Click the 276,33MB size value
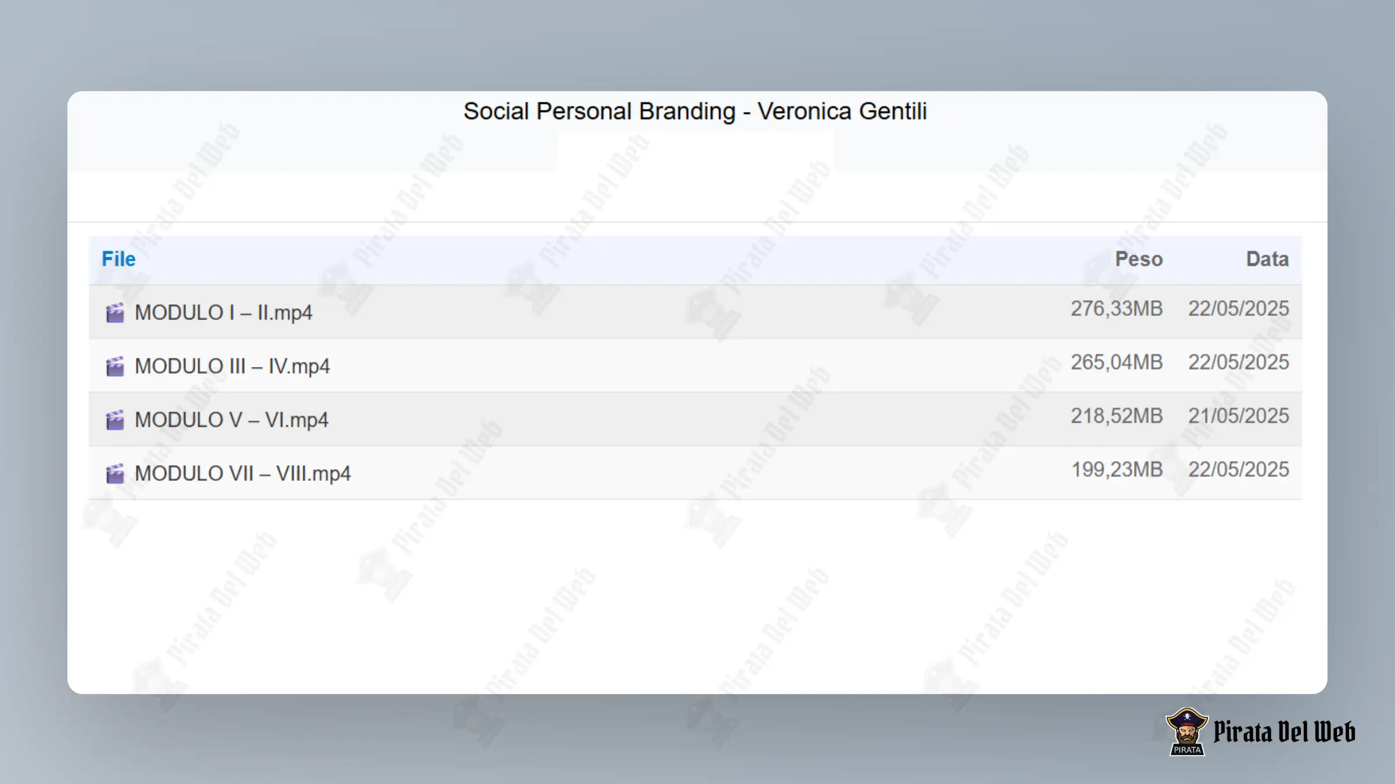 [1117, 308]
